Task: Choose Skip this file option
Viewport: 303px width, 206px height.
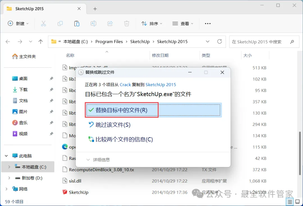Action: tap(109, 125)
